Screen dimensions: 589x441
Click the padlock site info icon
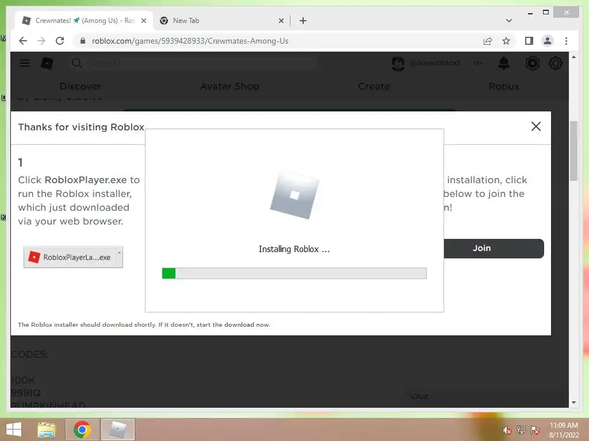(83, 41)
